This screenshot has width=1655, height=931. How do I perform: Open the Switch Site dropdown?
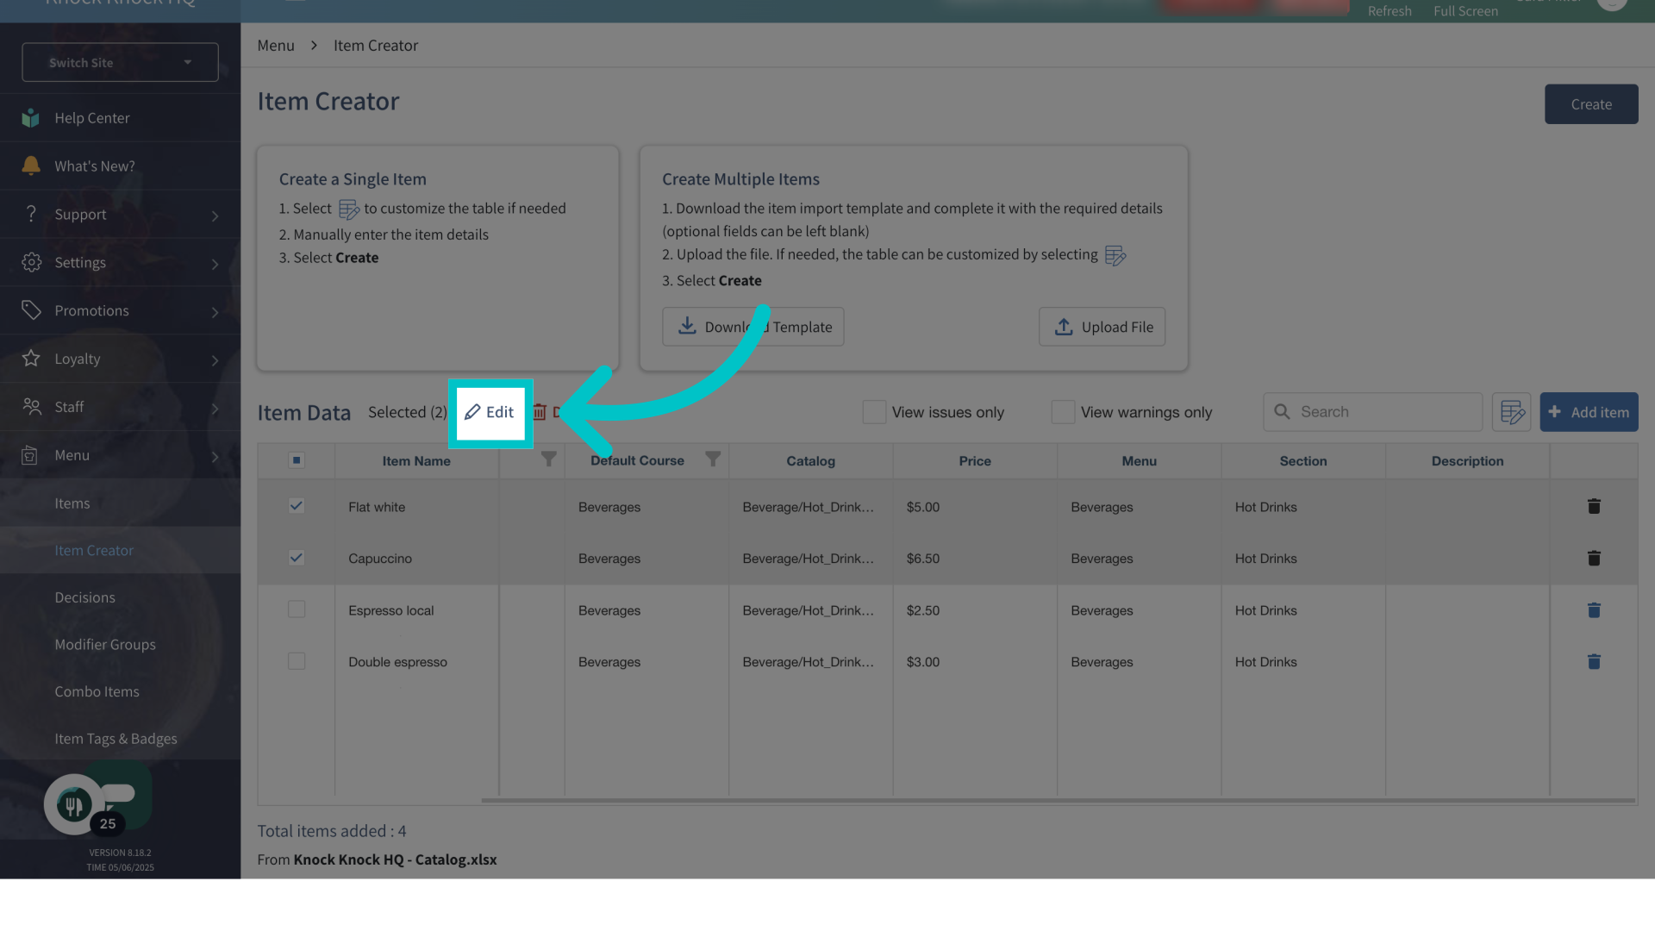(120, 62)
